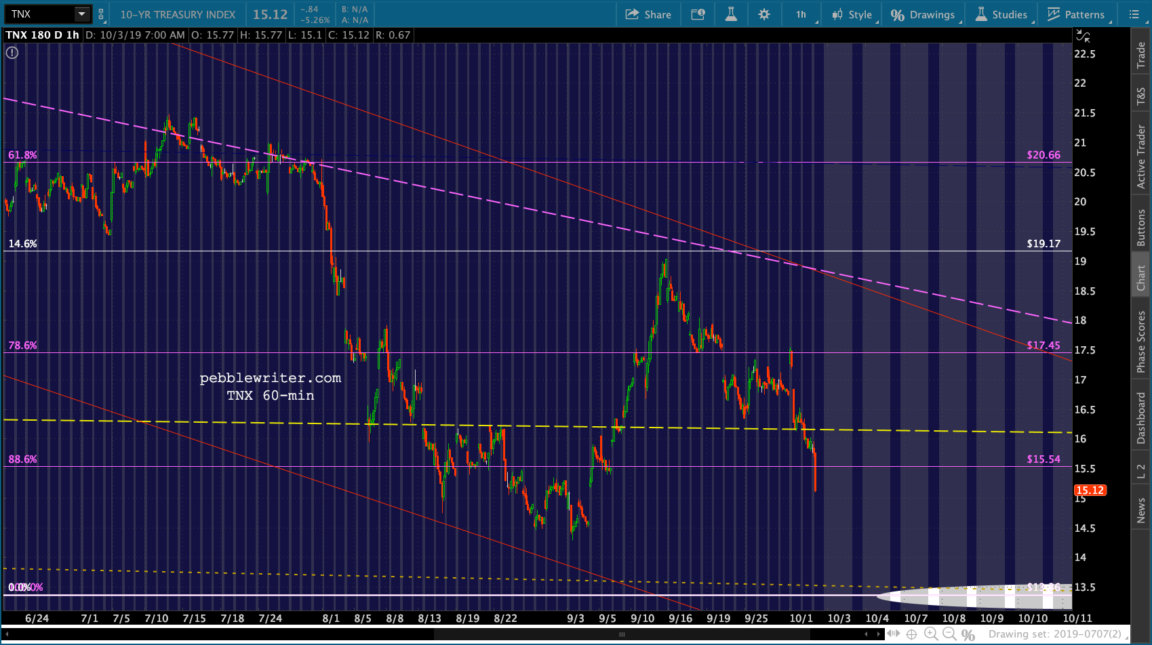Zoom in with the magnifier plus icon
The height and width of the screenshot is (645, 1152).
(932, 634)
